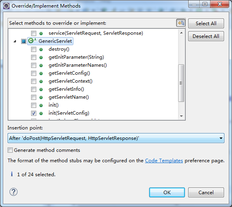Click the Deselect All button
This screenshot has width=232, height=207.
206,36
